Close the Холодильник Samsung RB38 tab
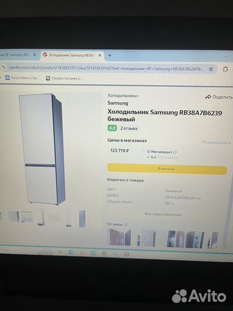Viewport: 233px width, 311px height. click(x=100, y=55)
